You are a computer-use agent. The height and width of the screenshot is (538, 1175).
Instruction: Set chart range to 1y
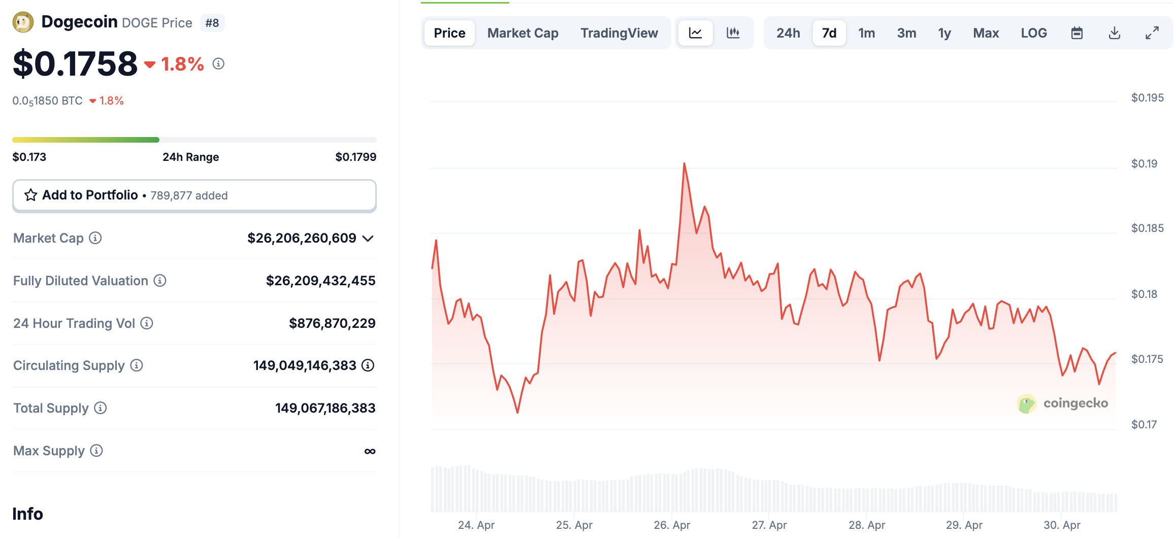[x=944, y=33]
